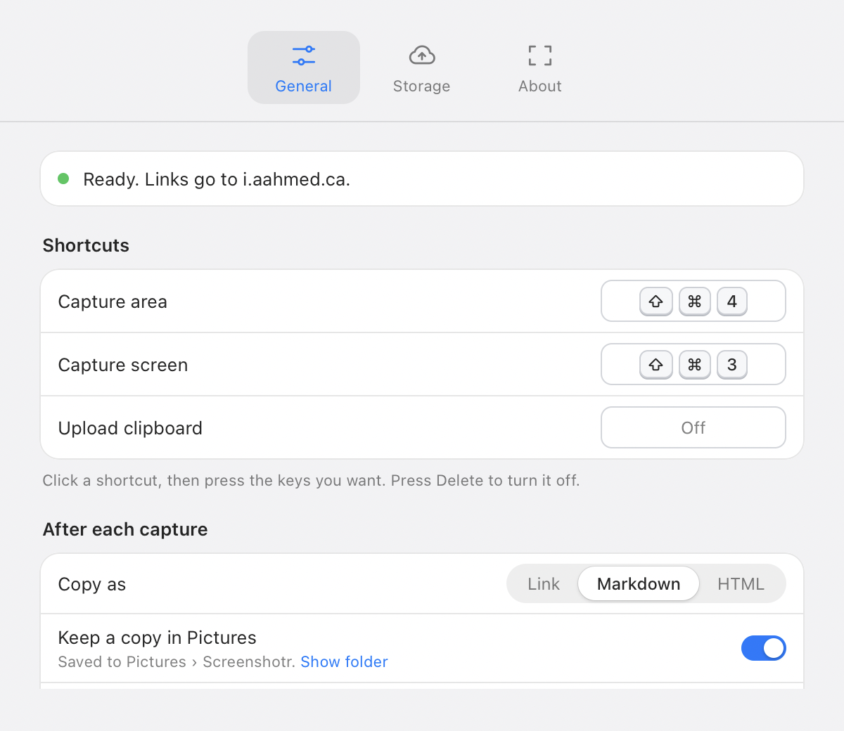The height and width of the screenshot is (731, 844).
Task: Click the 4 key in Capture area shortcut
Action: (732, 302)
